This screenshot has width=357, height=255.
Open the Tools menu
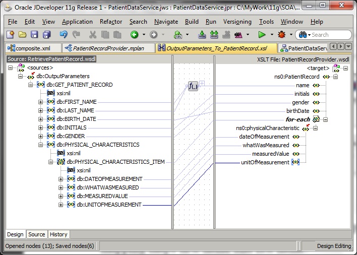pos(266,22)
